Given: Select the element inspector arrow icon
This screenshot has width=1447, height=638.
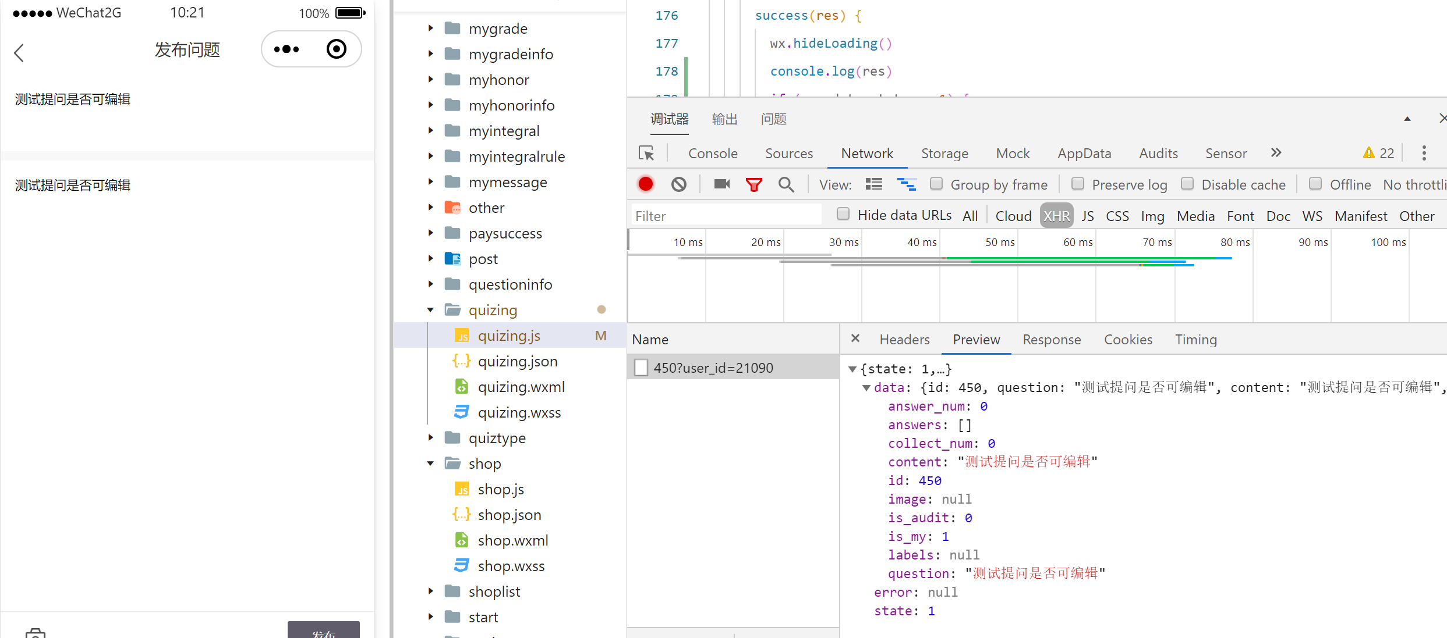Looking at the screenshot, I should tap(646, 153).
